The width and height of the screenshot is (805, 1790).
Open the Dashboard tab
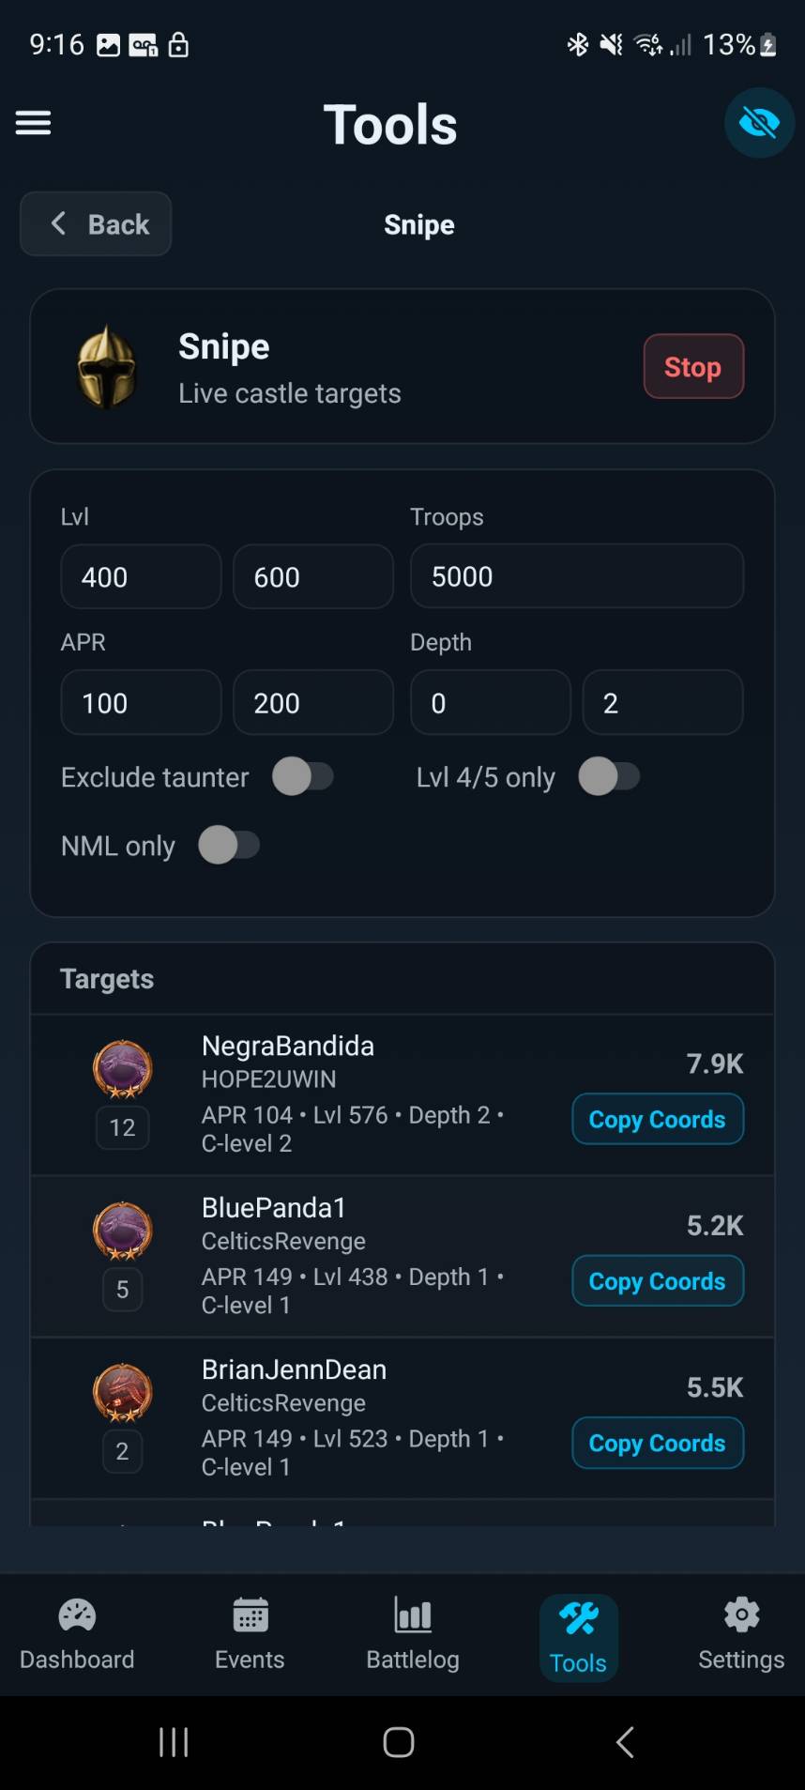[x=77, y=1634]
